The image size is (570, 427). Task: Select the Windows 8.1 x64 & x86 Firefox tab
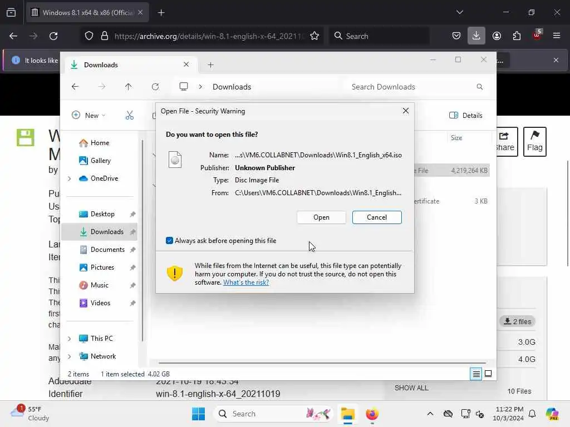tap(87, 13)
